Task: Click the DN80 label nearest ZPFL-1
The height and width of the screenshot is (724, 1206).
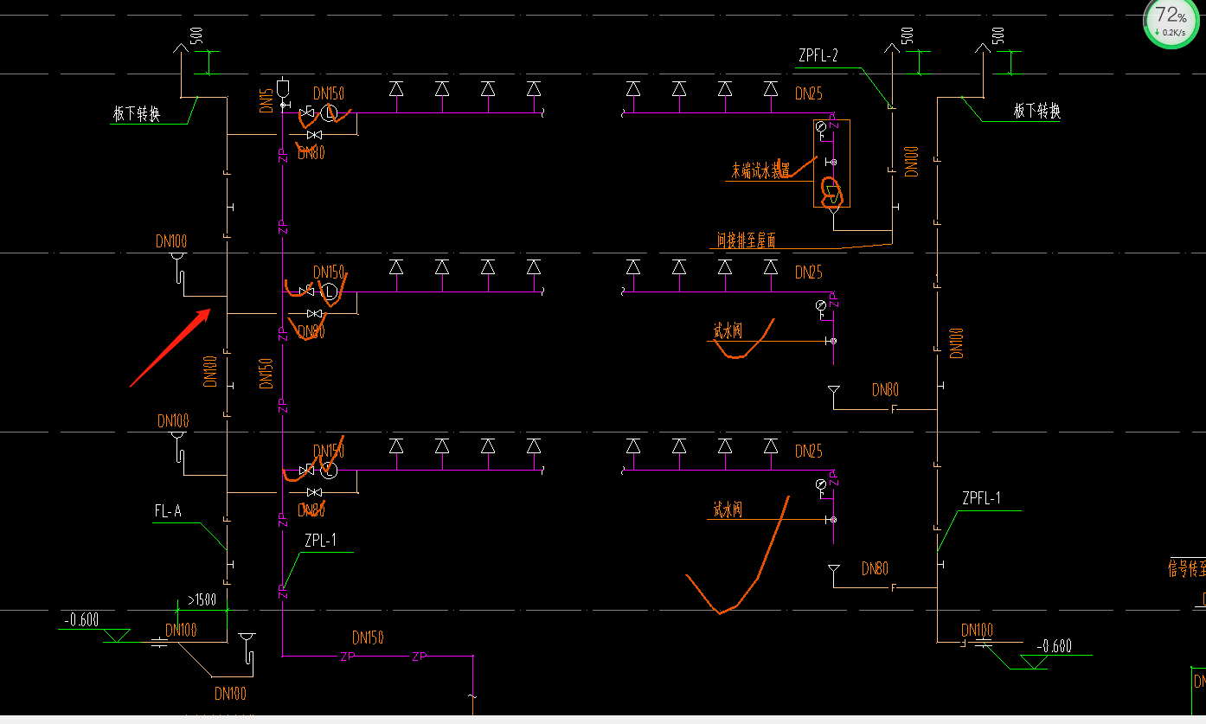Action: point(875,568)
